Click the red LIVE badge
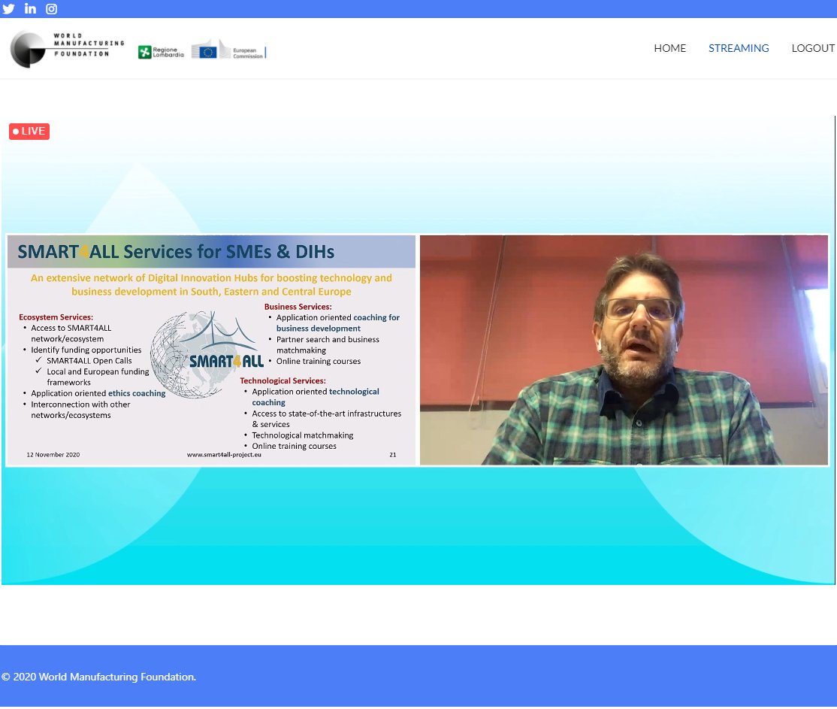The height and width of the screenshot is (709, 837). click(29, 132)
